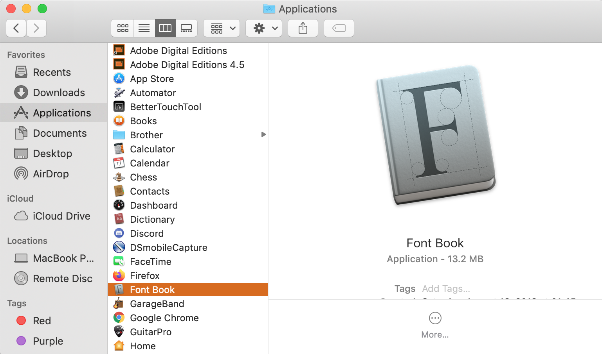This screenshot has width=602, height=354.
Task: Expand the Brother folder arrow
Action: tap(263, 134)
